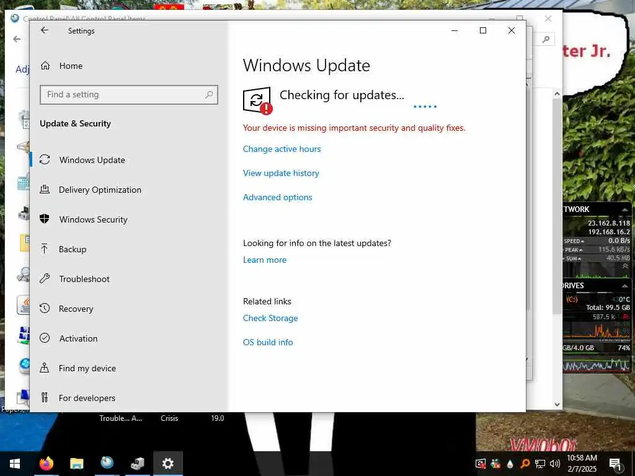The width and height of the screenshot is (635, 476).
Task: Click the network tray icon
Action: [540, 464]
